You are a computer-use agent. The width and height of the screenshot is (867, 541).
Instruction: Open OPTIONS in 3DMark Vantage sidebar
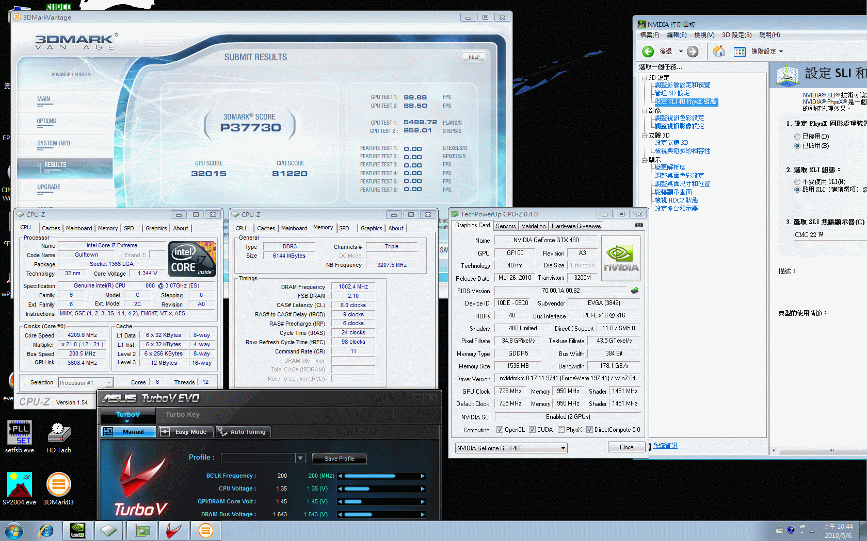click(x=46, y=122)
